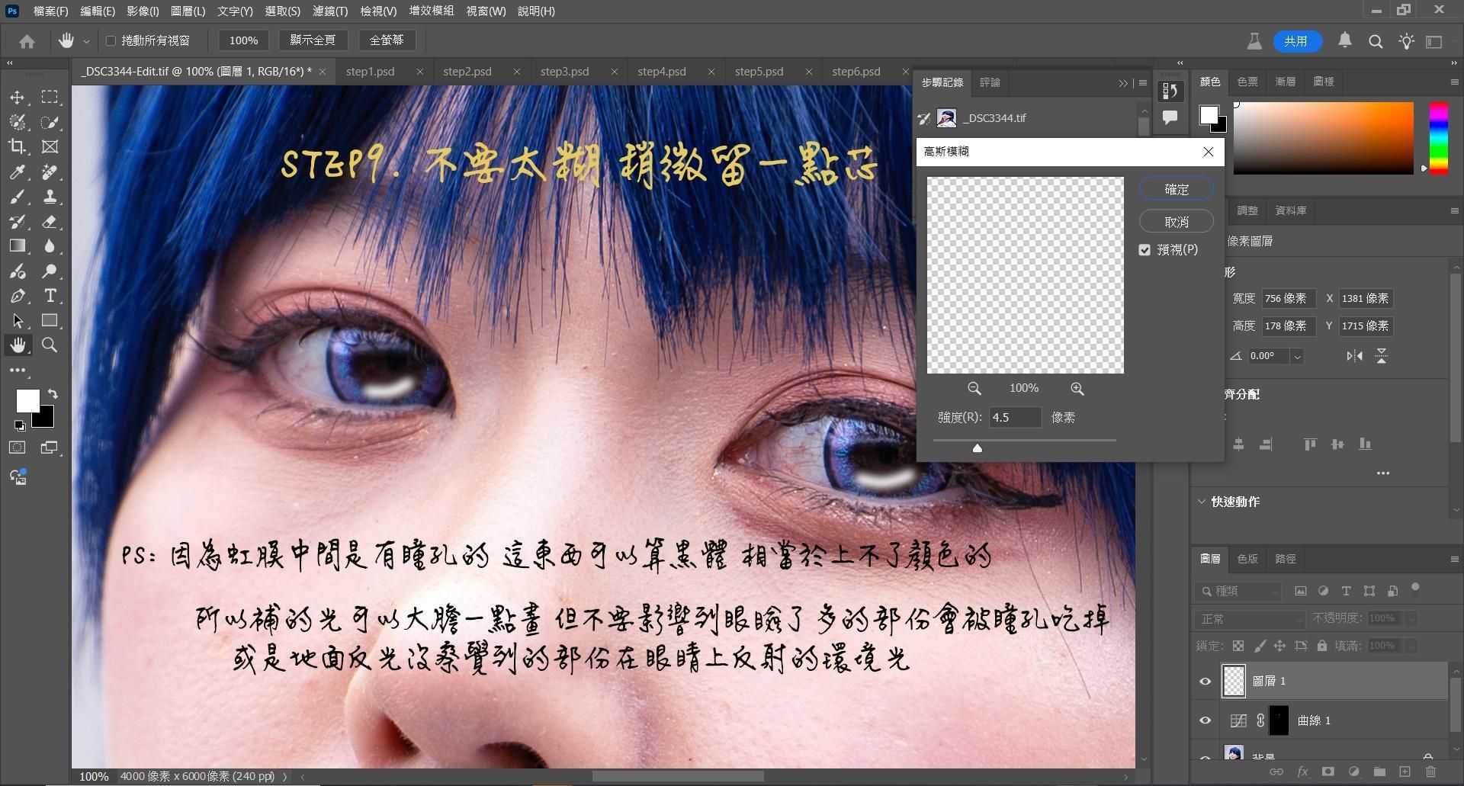This screenshot has height=786, width=1464.
Task: Select the Eyedropper tool
Action: tap(18, 172)
